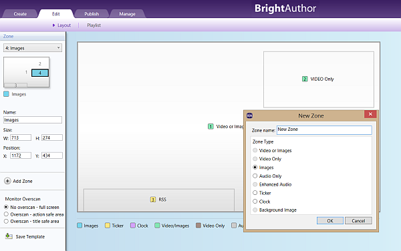Image resolution: width=401 pixels, height=251 pixels.
Task: Select zone 3 in layout thumbnail
Action: (15, 85)
